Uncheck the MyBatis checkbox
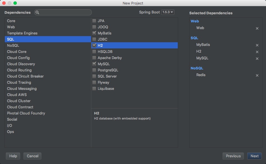This screenshot has width=266, height=164. point(94,33)
